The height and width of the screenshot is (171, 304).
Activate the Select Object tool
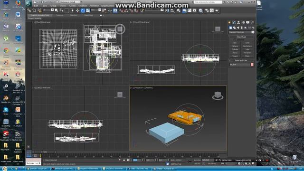pyautogui.click(x=57, y=10)
